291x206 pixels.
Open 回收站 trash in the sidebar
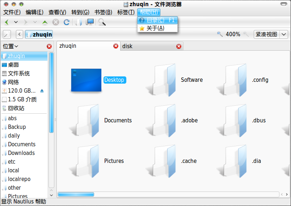[24, 108]
